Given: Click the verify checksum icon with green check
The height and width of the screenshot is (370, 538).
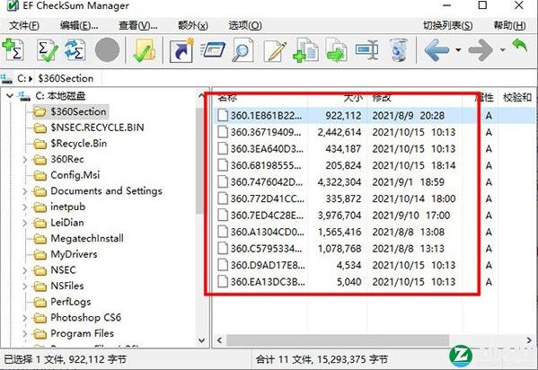Looking at the screenshot, I should [47, 50].
